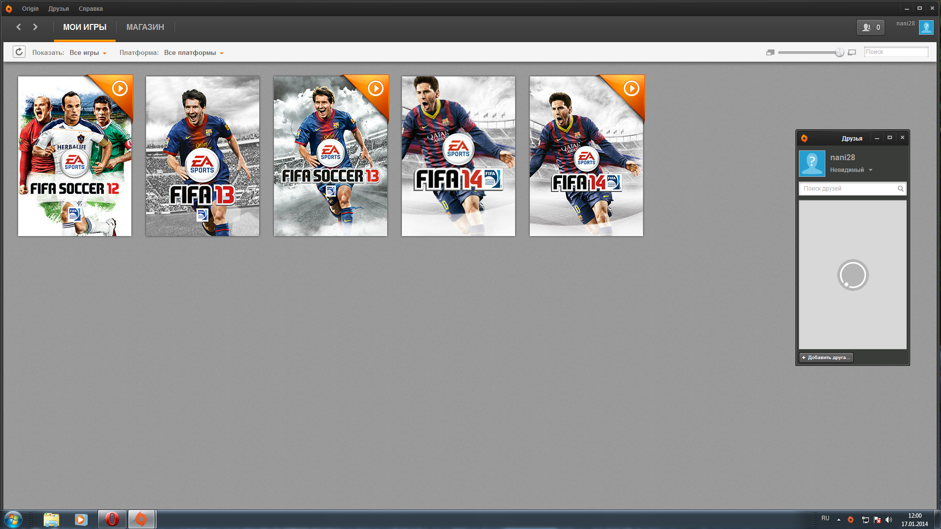Select the FIFA Soccer 13 cover
Viewport: 941px width, 529px height.
[x=330, y=156]
